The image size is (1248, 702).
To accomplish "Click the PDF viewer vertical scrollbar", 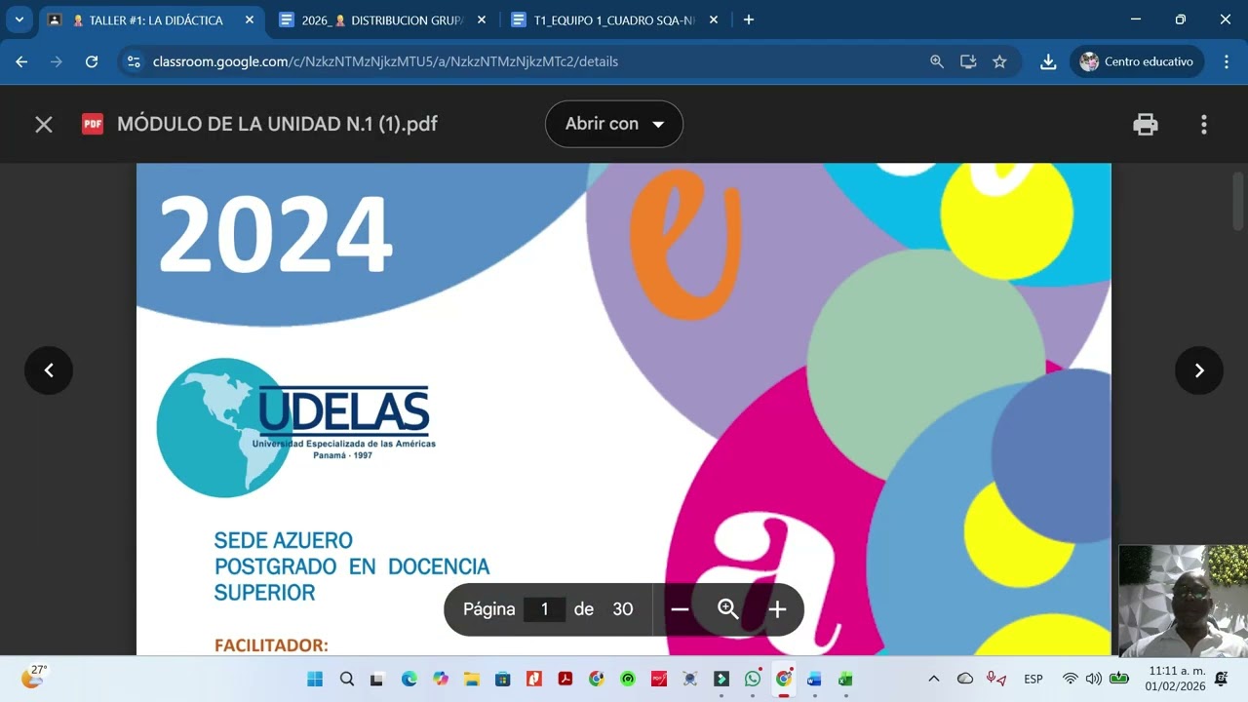I will click(1238, 202).
